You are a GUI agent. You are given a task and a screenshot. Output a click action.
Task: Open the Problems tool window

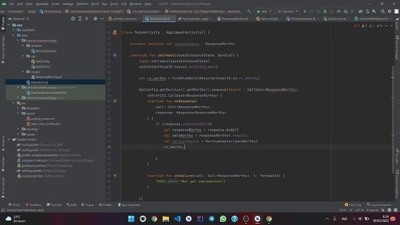point(33,204)
